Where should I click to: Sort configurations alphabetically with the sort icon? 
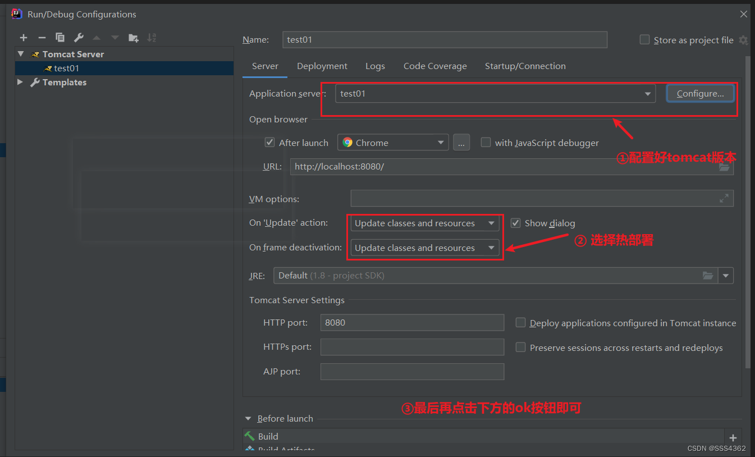pos(152,38)
